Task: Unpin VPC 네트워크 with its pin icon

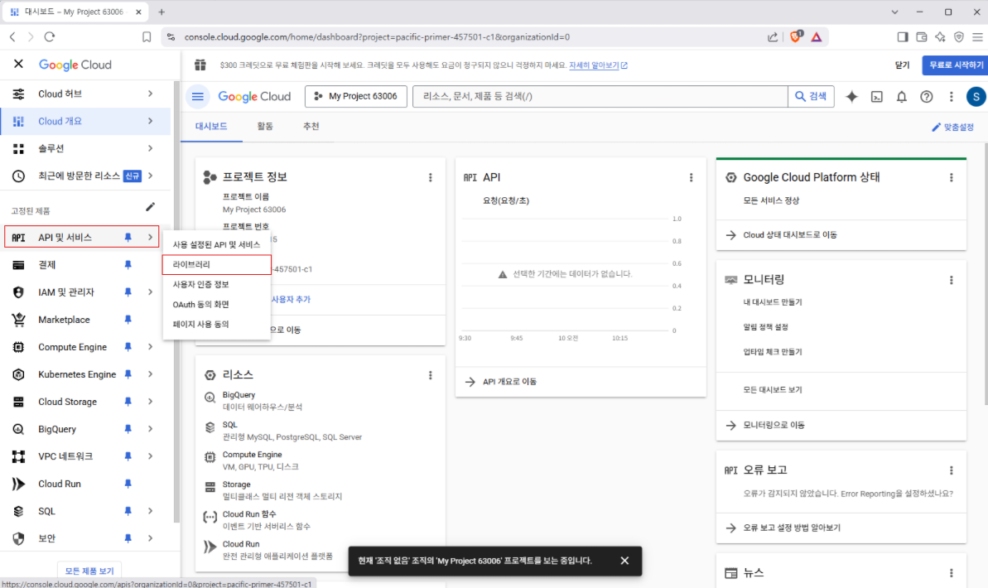Action: click(x=128, y=456)
